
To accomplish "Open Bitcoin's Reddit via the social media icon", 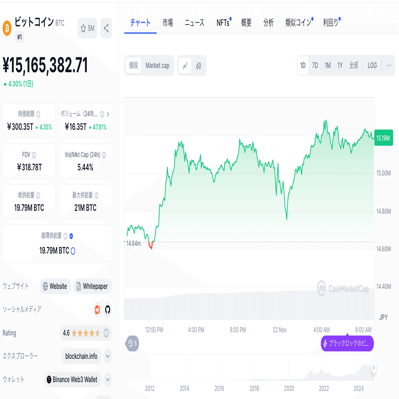I will pos(97,310).
